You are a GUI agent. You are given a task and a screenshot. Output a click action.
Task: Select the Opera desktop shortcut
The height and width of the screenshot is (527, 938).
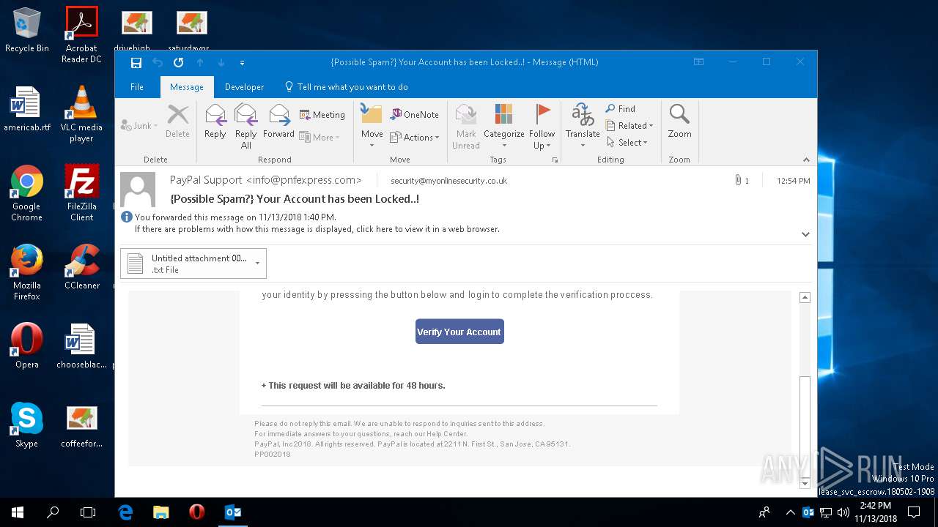27,346
